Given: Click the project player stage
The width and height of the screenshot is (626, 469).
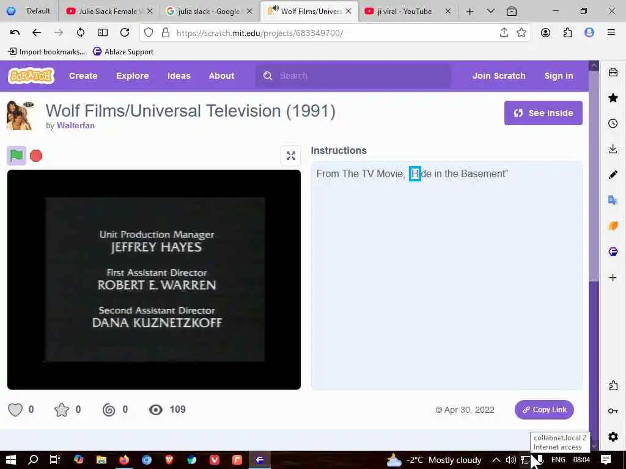Looking at the screenshot, I should tap(154, 280).
